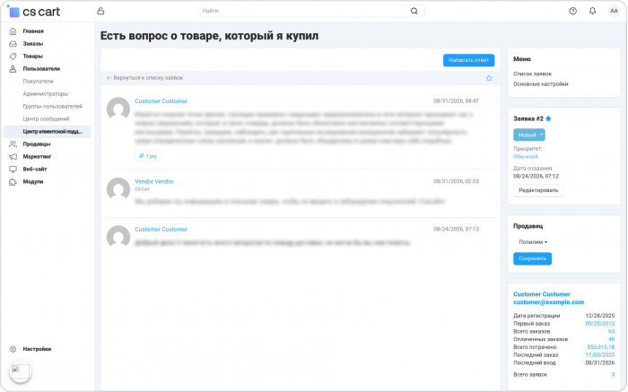The image size is (628, 392).
Task: Click the Веб-сайт monitor icon
Action: pos(13,169)
